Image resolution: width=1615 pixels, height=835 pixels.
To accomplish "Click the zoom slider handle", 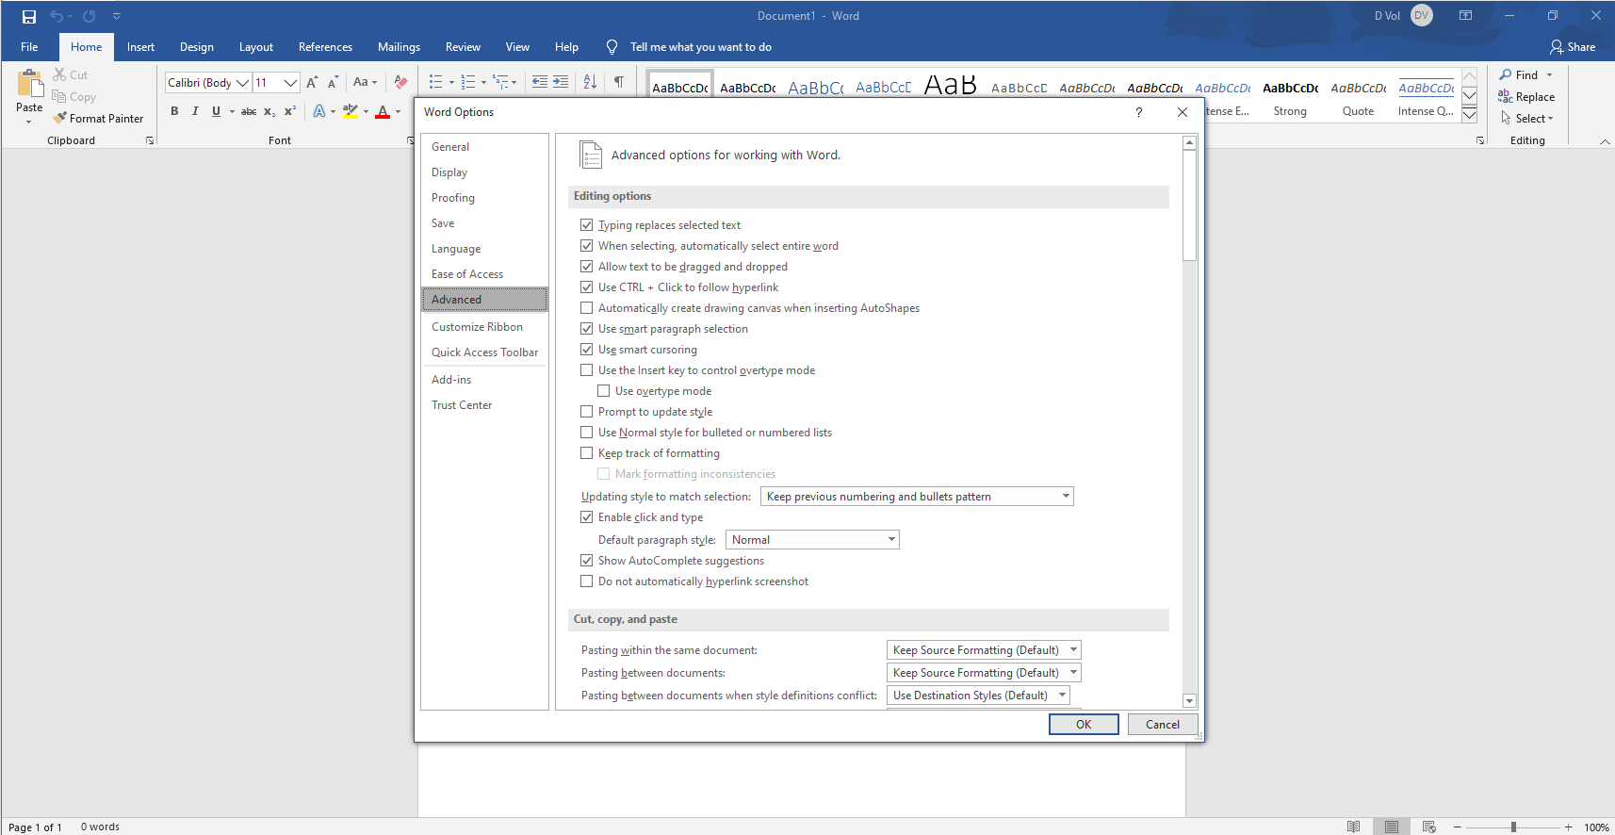I will pos(1513,827).
